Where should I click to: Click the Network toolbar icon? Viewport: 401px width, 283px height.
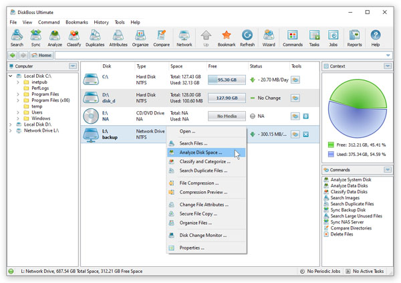[x=184, y=38]
